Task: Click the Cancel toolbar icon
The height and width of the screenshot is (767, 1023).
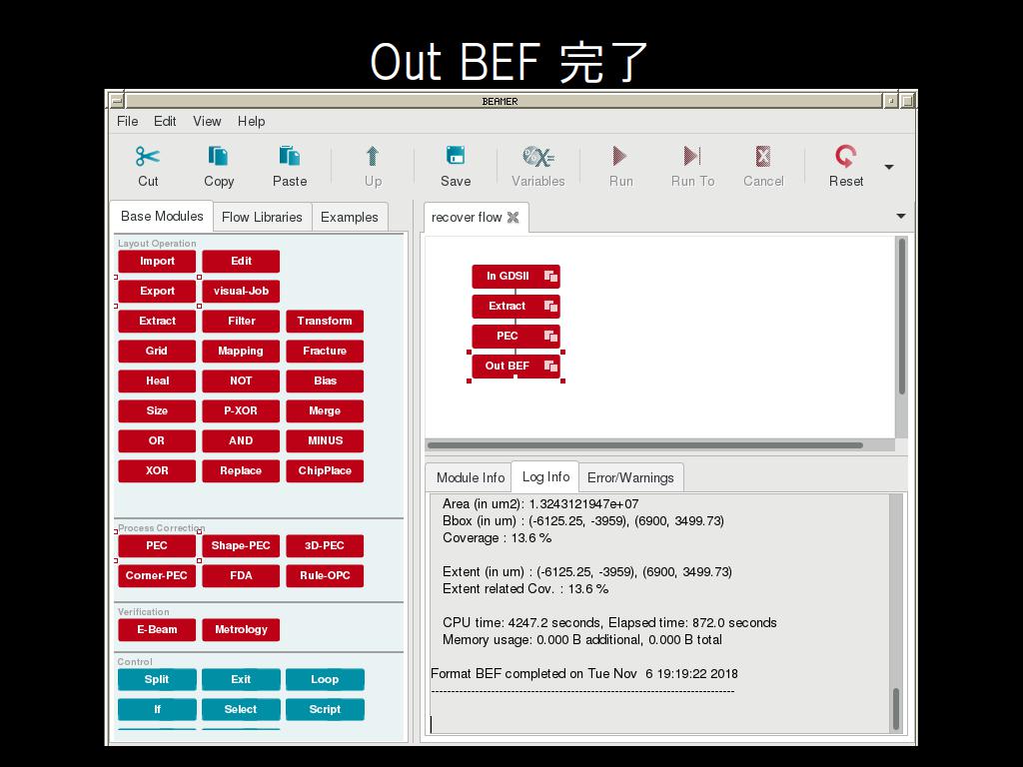Action: click(x=762, y=157)
